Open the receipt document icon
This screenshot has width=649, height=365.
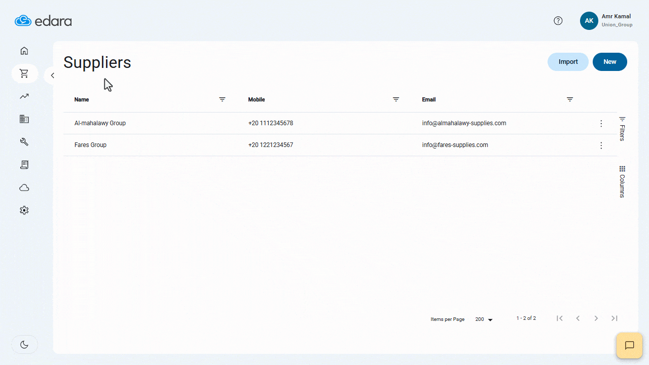(x=24, y=165)
